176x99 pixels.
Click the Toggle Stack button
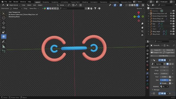pyautogui.click(x=169, y=53)
